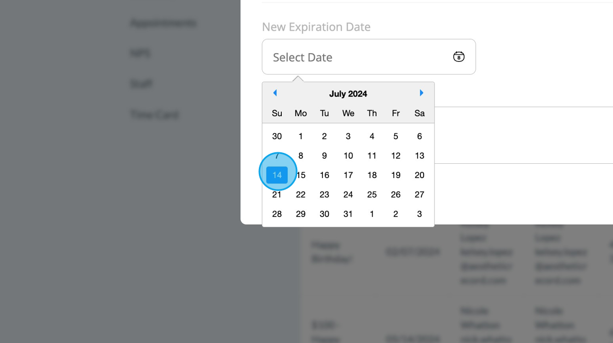Select July 22 in the calendar
This screenshot has height=343, width=613.
(300, 195)
